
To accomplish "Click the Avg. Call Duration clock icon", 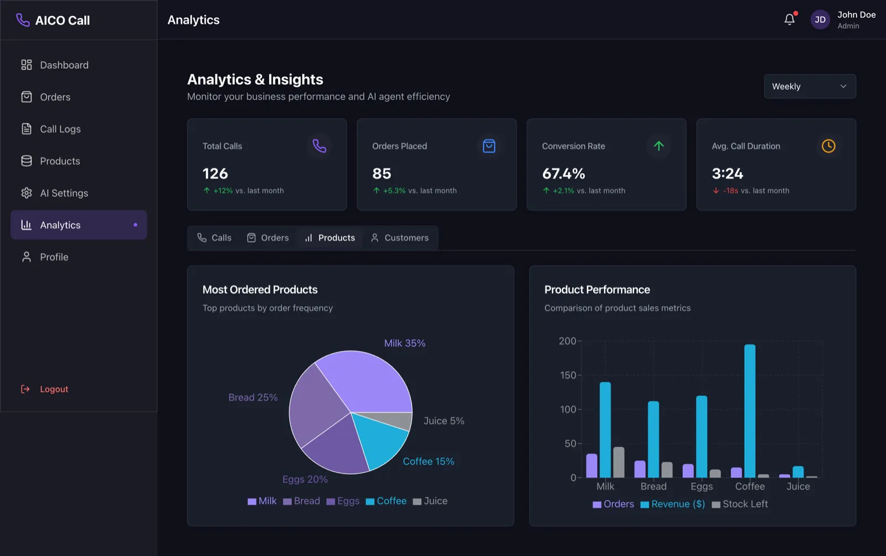I will click(828, 146).
